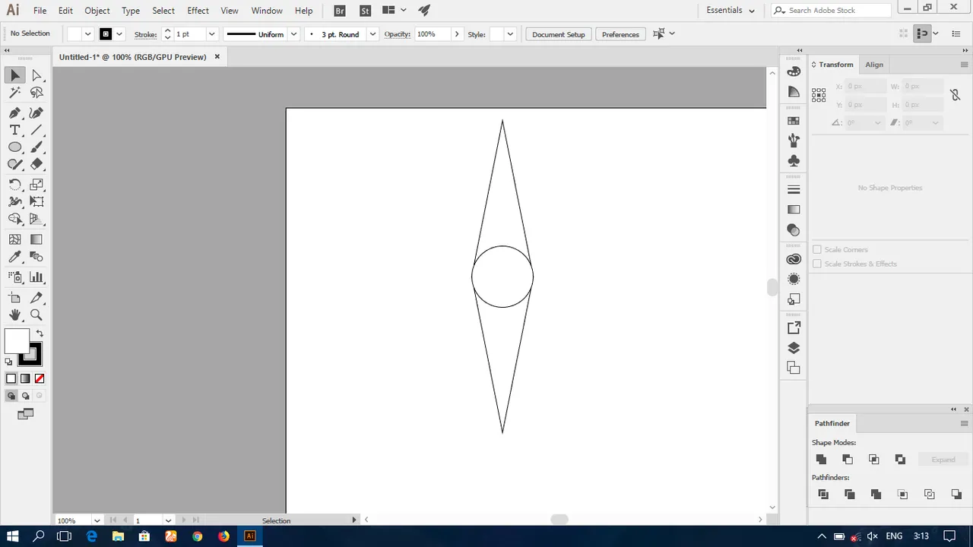Open the stroke weight dropdown

(212, 34)
